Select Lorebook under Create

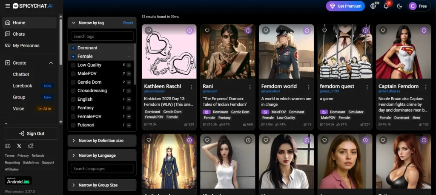pos(23,86)
